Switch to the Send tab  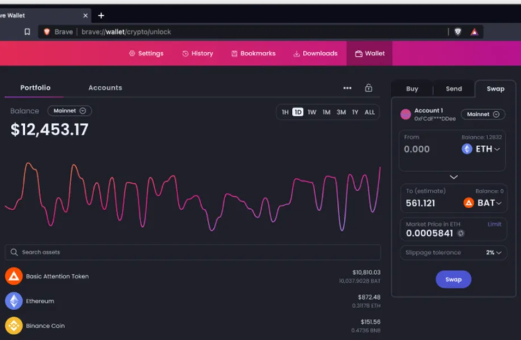(x=454, y=89)
